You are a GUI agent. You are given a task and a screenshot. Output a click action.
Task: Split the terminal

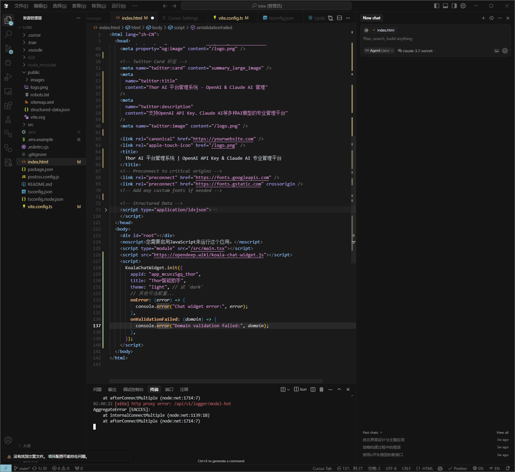[x=312, y=389]
